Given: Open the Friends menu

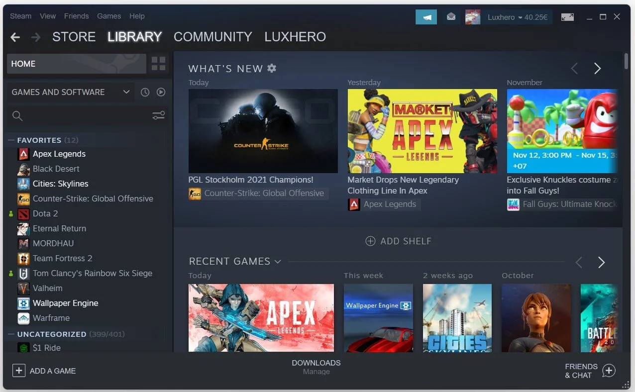Looking at the screenshot, I should coord(76,16).
